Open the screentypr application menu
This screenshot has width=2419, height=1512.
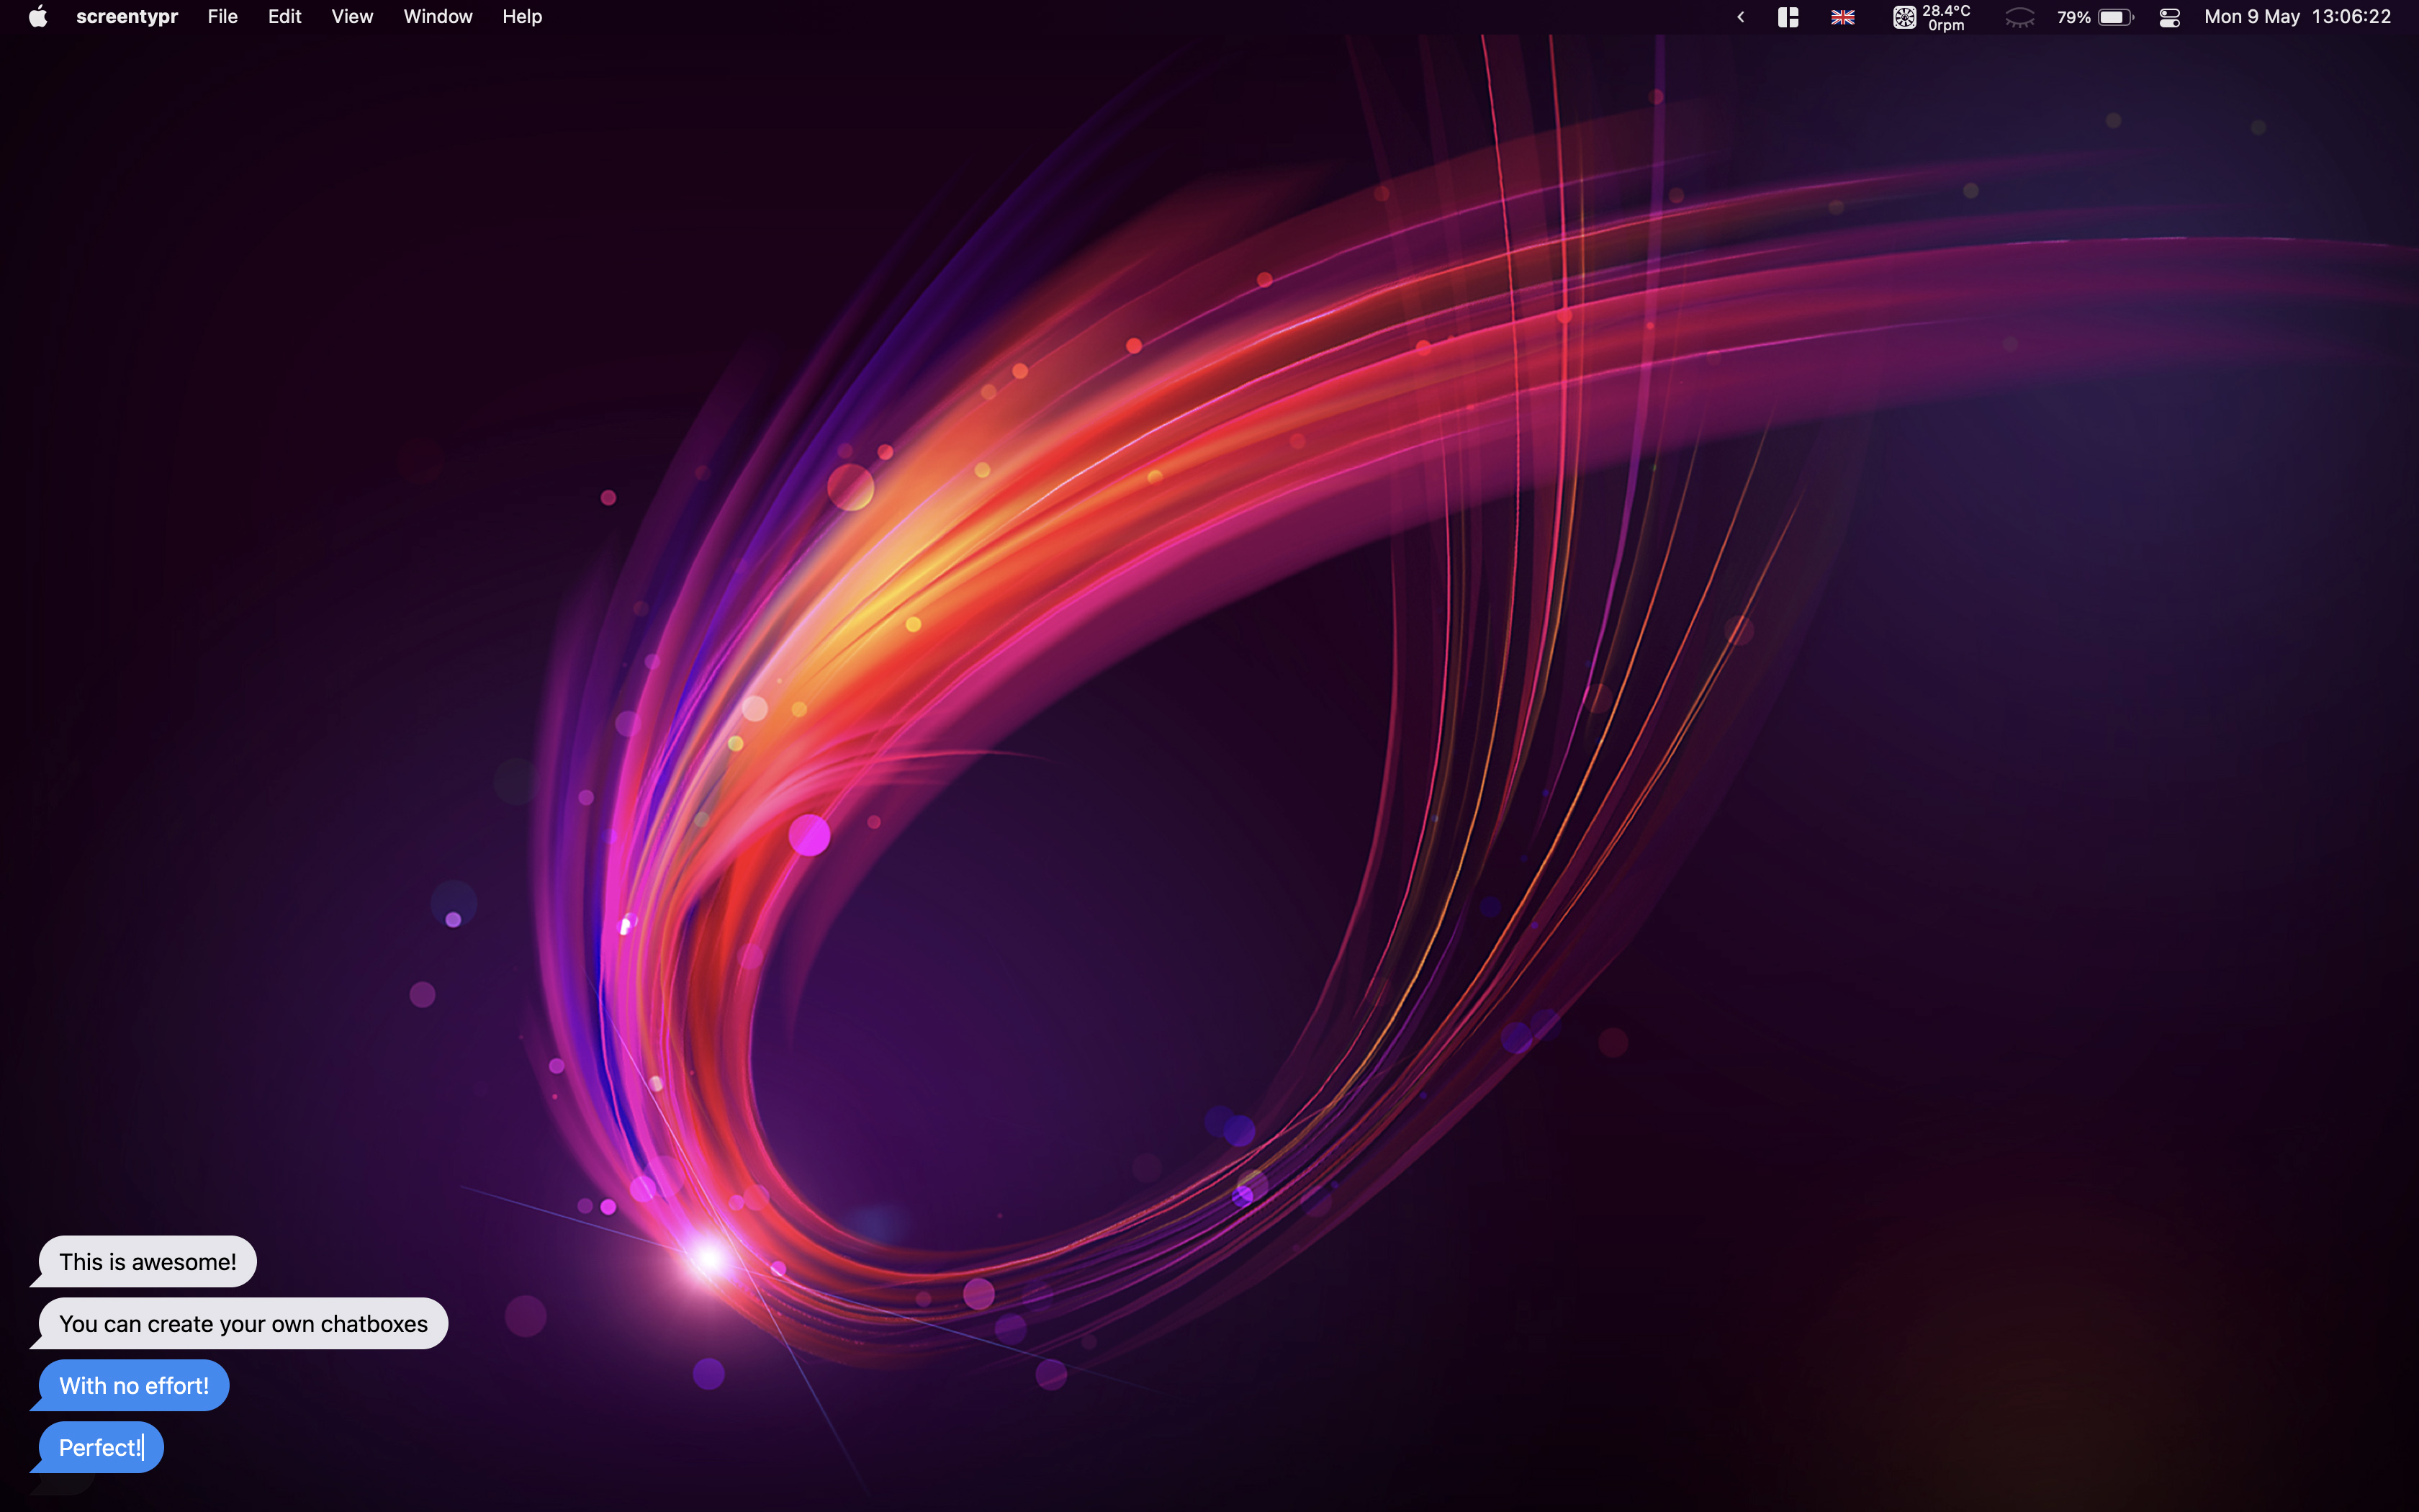pyautogui.click(x=127, y=17)
